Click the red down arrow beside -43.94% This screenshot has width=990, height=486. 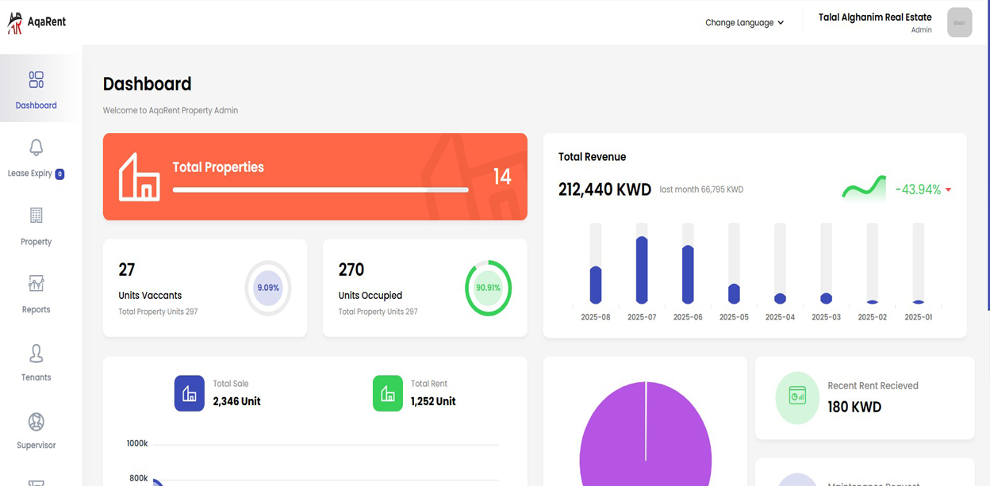(948, 190)
